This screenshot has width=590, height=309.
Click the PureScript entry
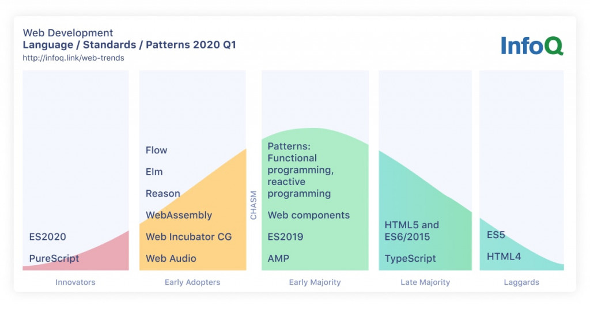coord(54,259)
